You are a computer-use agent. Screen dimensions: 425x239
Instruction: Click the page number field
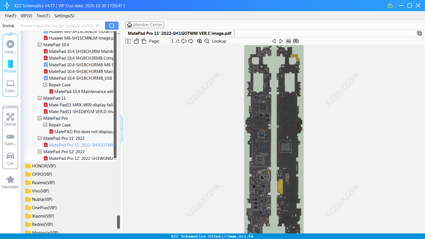[x=168, y=41]
